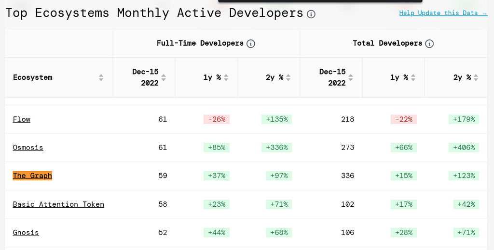Open the Gnosis ecosystem link
The image size is (494, 250).
click(x=26, y=233)
